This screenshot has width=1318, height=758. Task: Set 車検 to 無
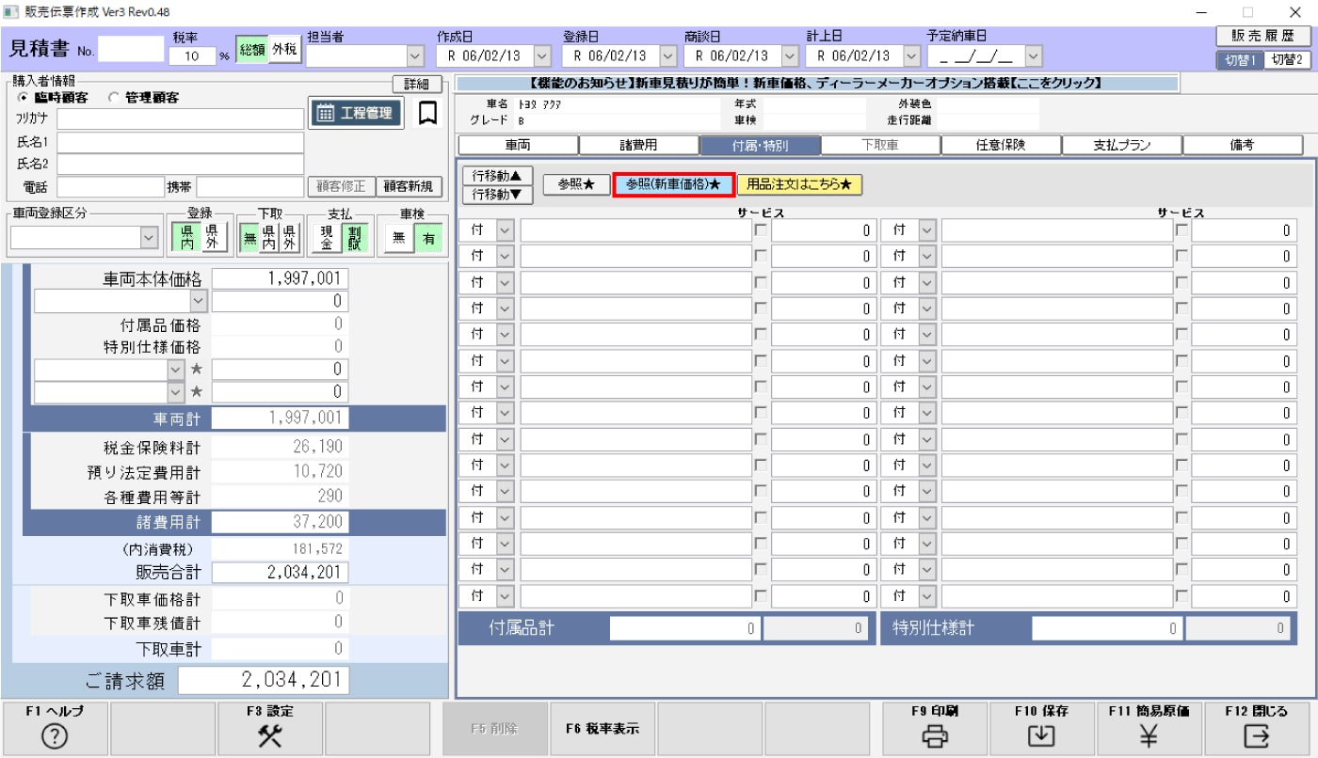[x=398, y=239]
